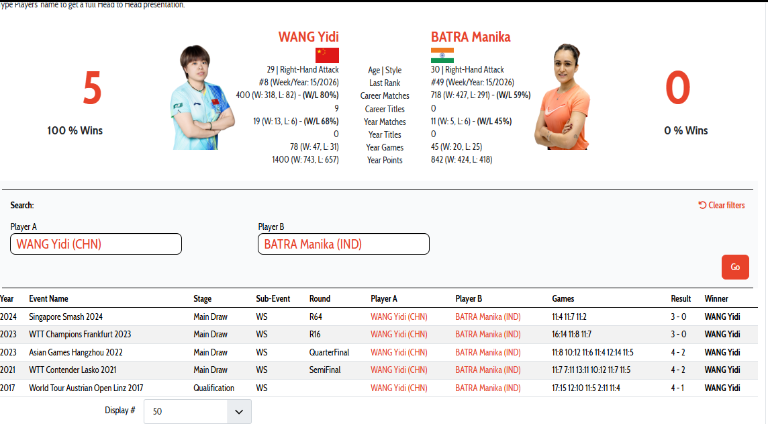
Task: Click the Clear filters link
Action: point(722,206)
